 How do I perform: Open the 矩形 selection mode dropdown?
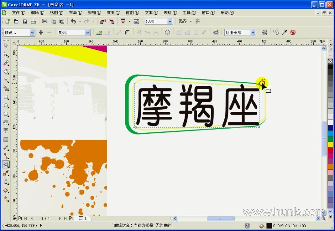pyautogui.click(x=88, y=32)
